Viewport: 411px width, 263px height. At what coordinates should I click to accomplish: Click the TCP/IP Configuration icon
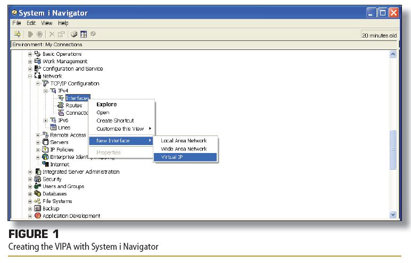tap(45, 83)
